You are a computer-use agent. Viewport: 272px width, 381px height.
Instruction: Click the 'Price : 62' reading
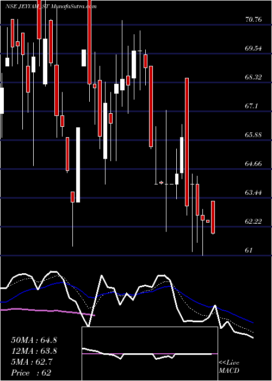31,373
